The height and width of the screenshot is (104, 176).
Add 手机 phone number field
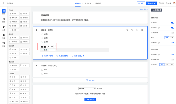click(24, 77)
